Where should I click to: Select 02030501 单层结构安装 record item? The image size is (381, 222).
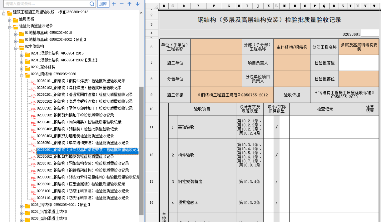[x=83, y=143]
